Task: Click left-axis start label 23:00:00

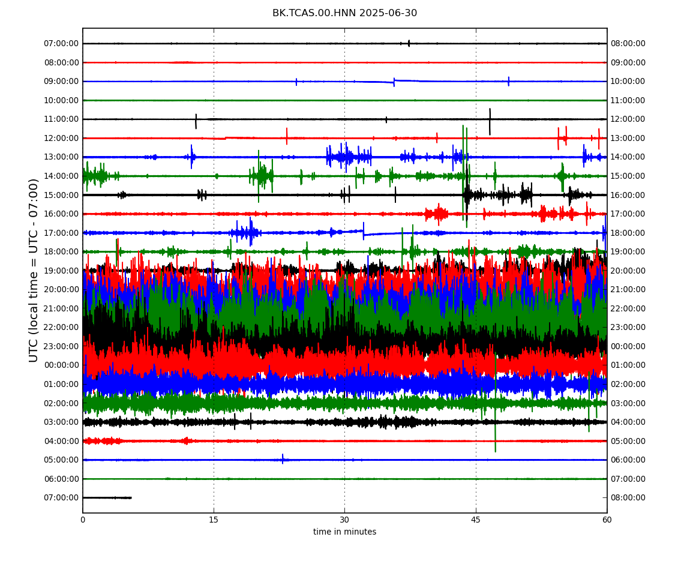Action: point(61,346)
